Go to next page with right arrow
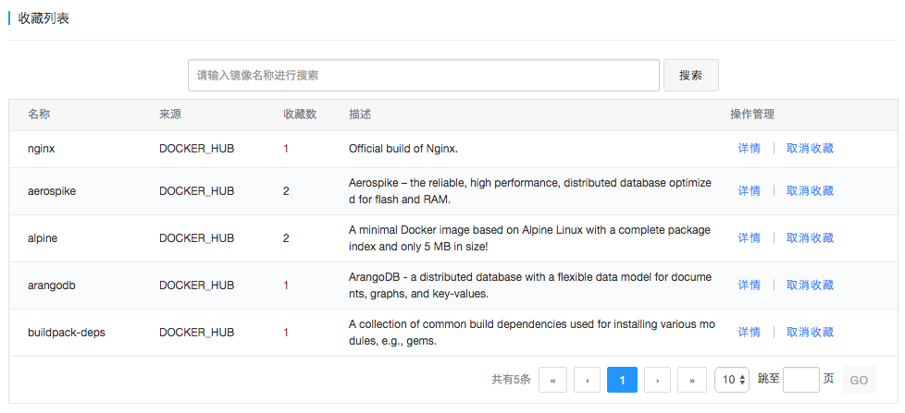 pos(657,380)
